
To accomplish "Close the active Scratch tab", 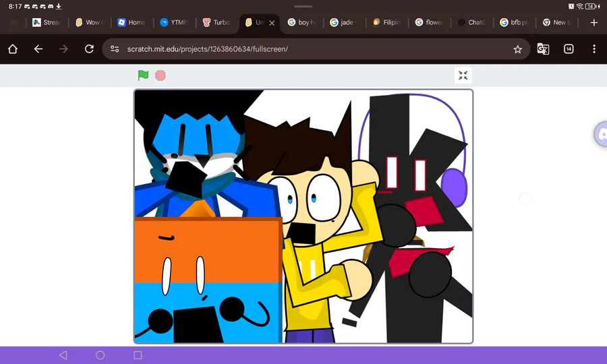I will pyautogui.click(x=272, y=23).
